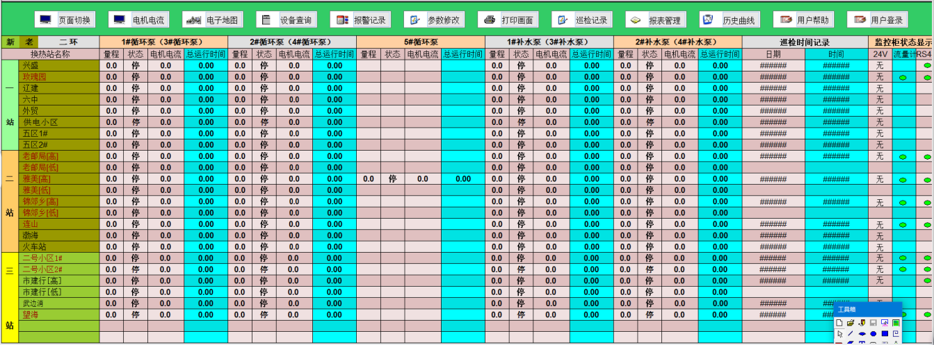Open the 参数修改 parameter editing
The image size is (934, 345).
[435, 20]
